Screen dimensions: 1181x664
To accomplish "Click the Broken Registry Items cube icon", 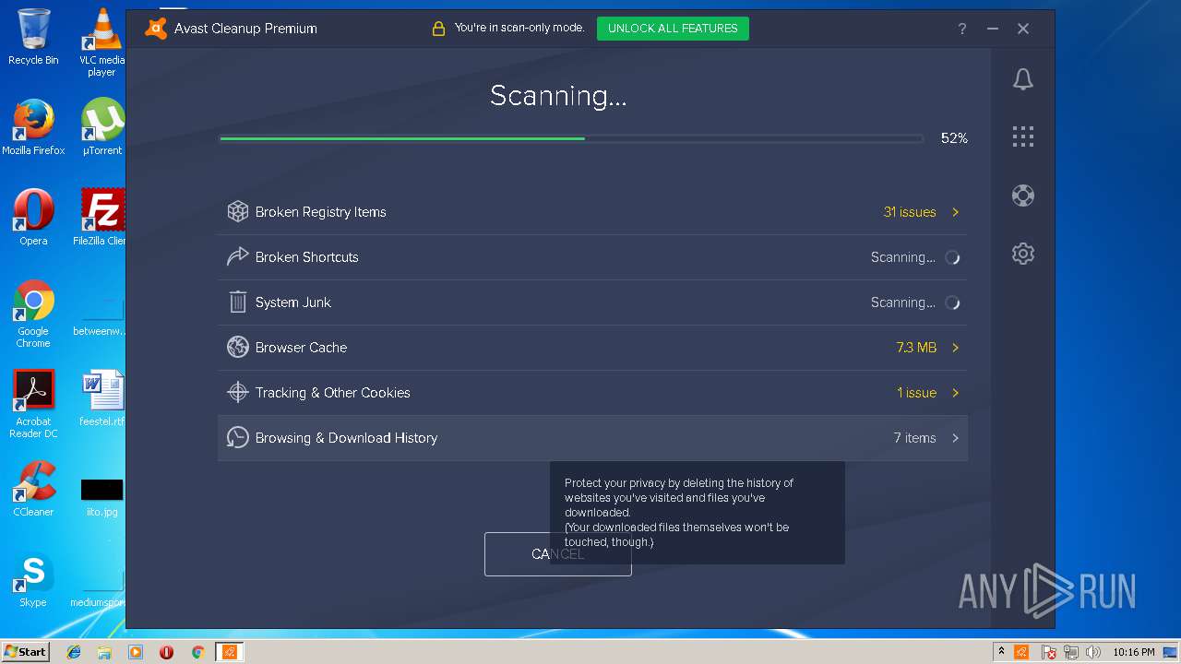I will 238,212.
